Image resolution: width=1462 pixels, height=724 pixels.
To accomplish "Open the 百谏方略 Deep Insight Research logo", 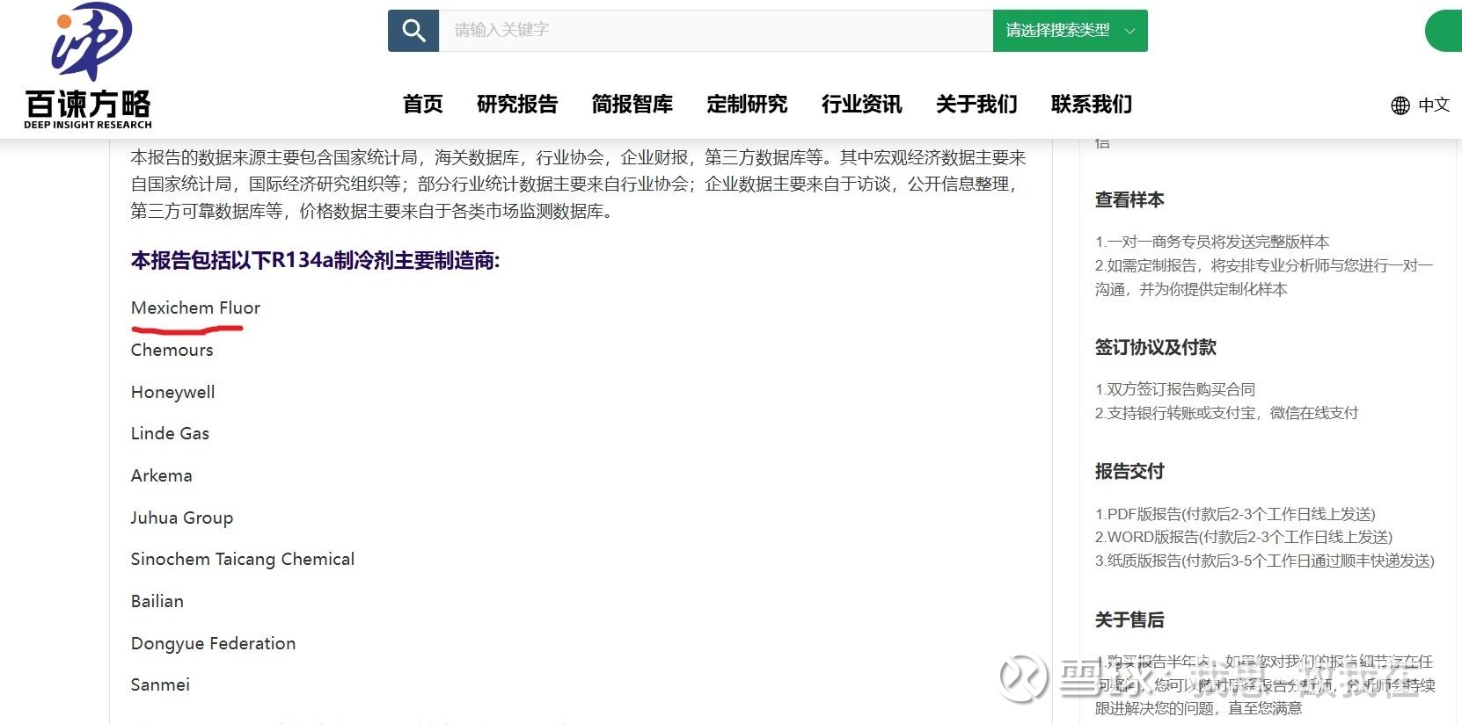I will (x=88, y=67).
